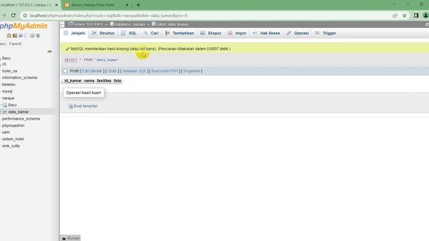The width and height of the screenshot is (429, 241).
Task: Click the Operasi wrench icon
Action: 289,33
